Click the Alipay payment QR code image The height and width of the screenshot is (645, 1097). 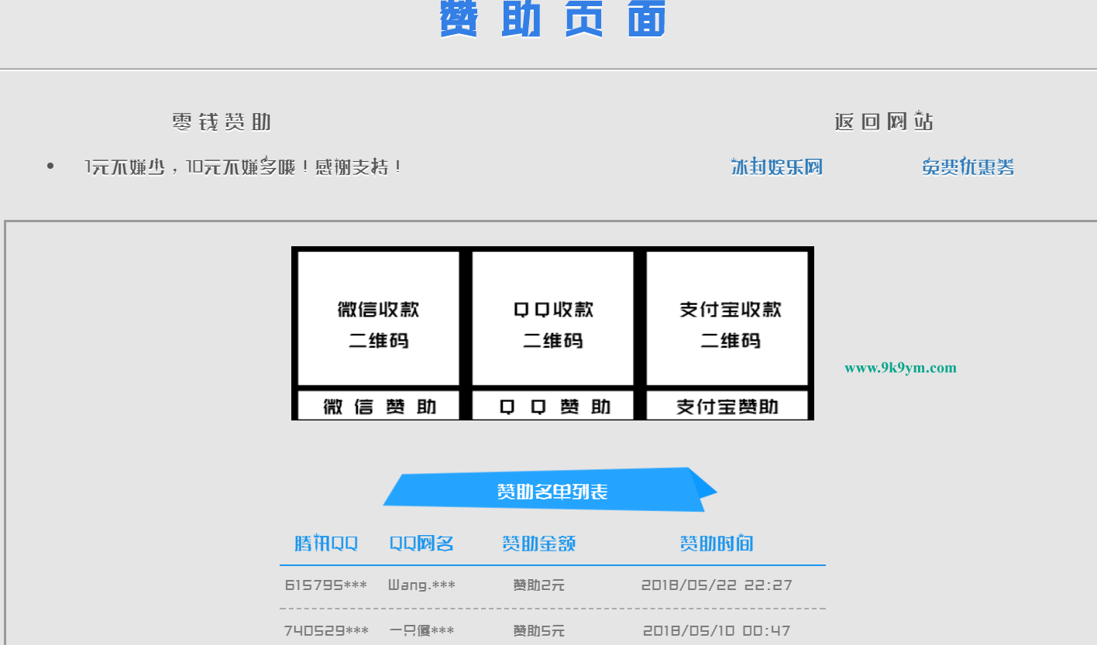(728, 319)
